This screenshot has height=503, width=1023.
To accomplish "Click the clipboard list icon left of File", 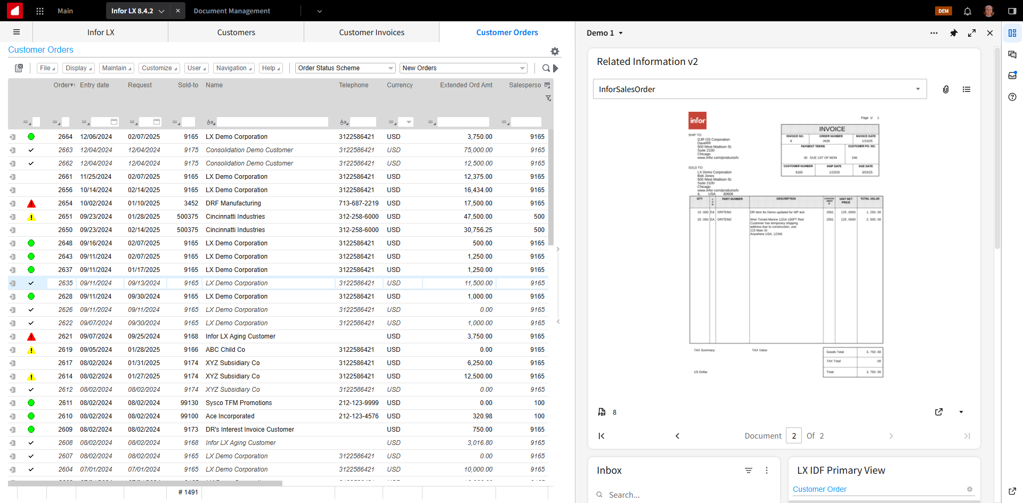I will [x=19, y=68].
